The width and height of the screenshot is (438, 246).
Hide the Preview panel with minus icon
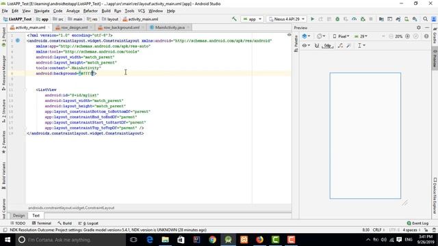(x=427, y=27)
